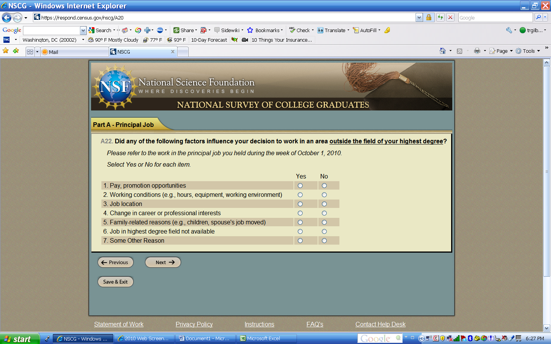
Task: Click the browser Back arrow button
Action: [7, 18]
